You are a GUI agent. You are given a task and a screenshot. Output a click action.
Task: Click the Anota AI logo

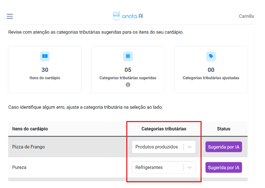[128, 16]
